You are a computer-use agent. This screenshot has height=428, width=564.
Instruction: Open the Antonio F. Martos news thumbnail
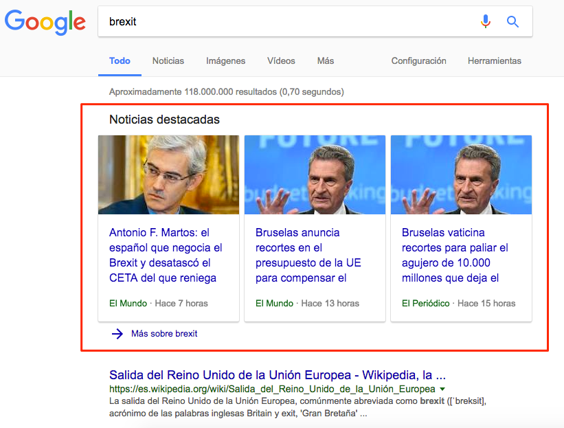coord(169,174)
